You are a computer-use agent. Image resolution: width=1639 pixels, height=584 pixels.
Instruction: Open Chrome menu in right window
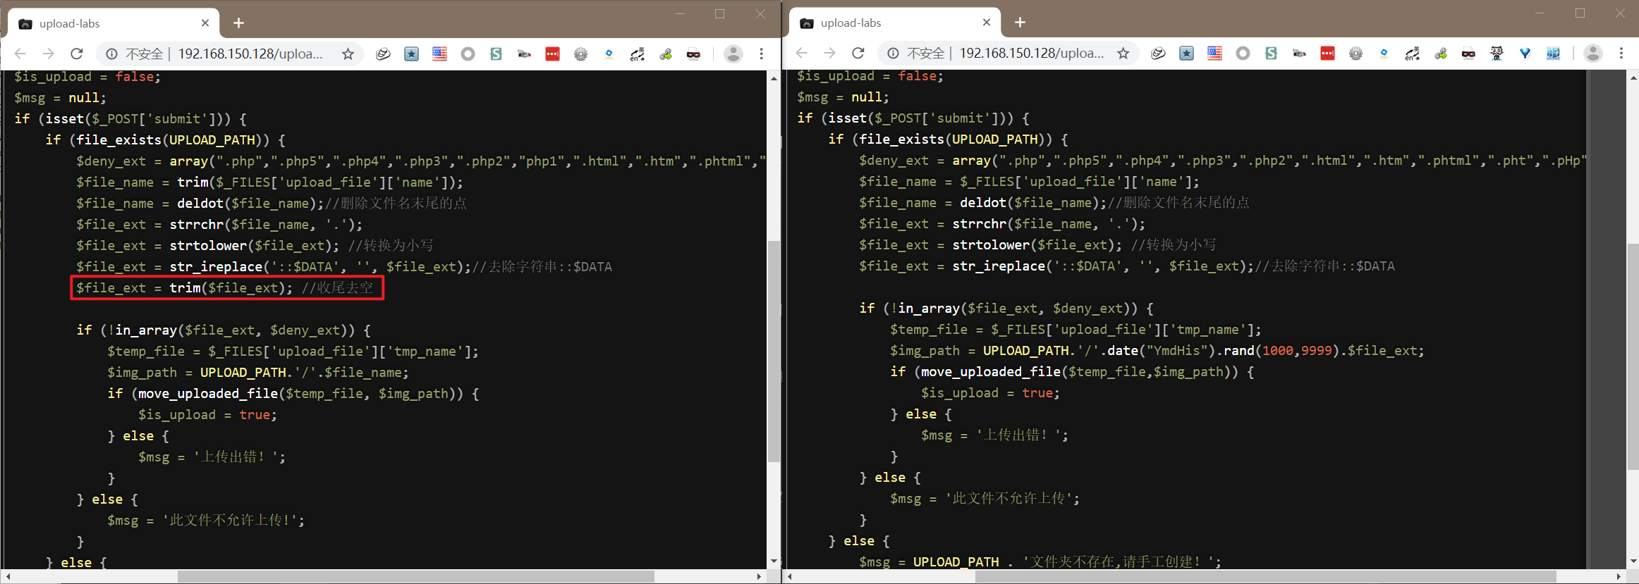[x=1621, y=53]
